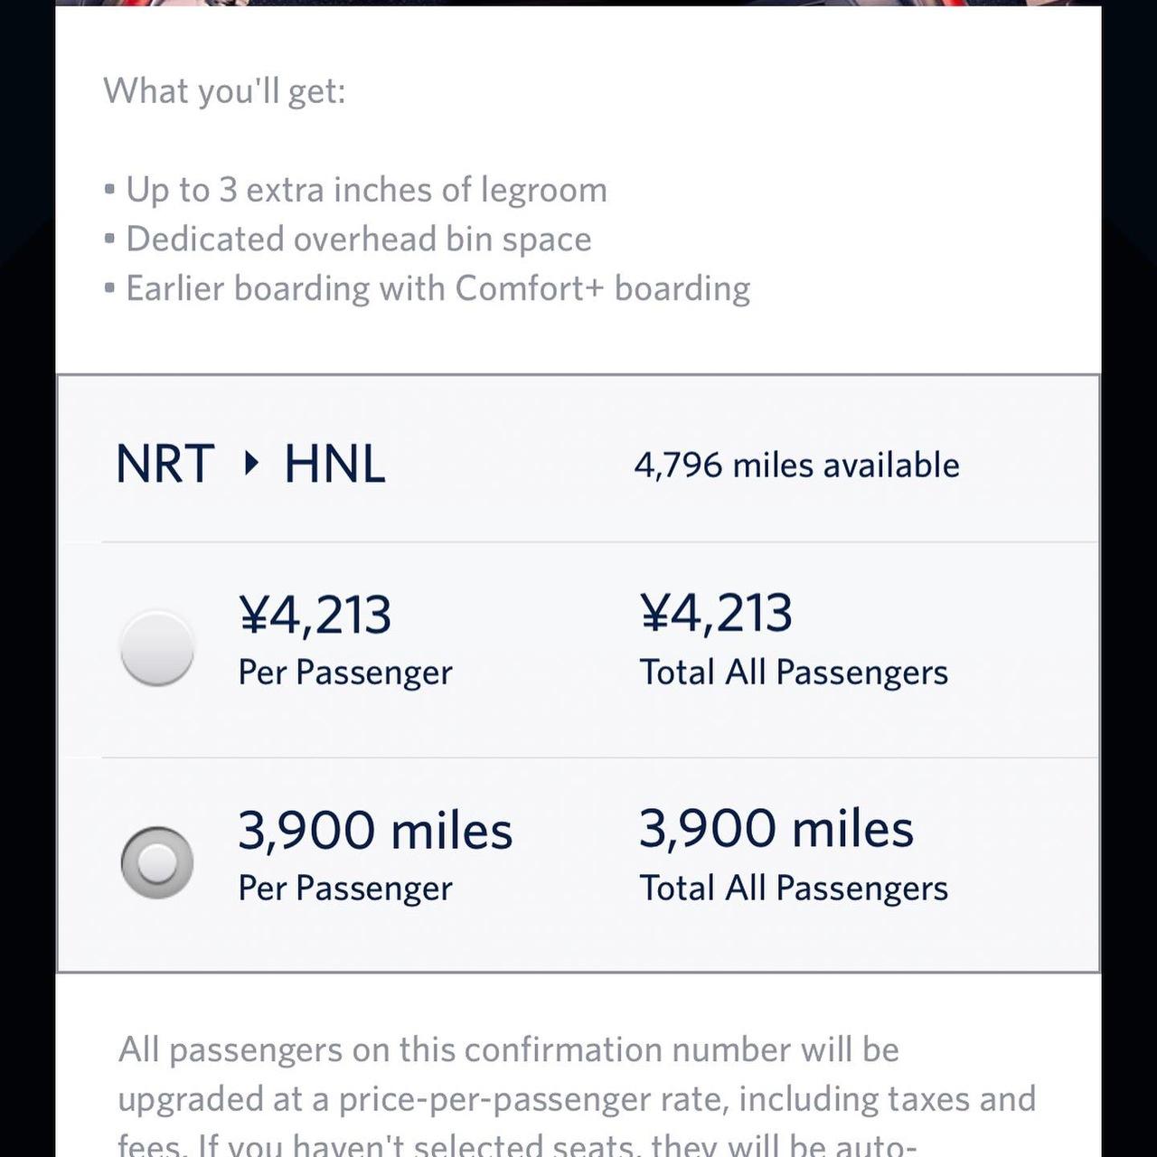Click the extra inches of legroom benefit
Viewport: 1157px width, 1157px height.
[366, 190]
